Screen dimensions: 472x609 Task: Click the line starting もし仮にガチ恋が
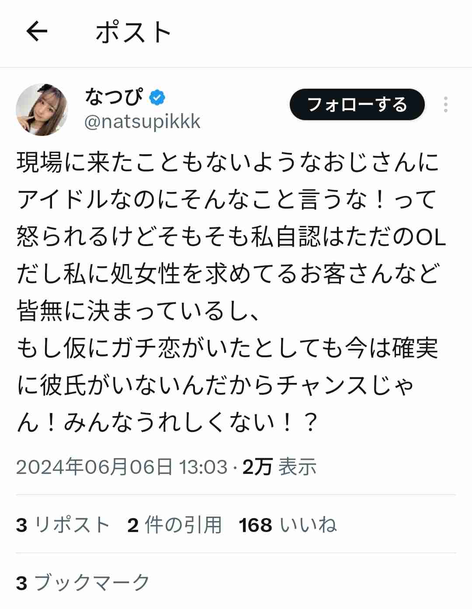tap(227, 348)
